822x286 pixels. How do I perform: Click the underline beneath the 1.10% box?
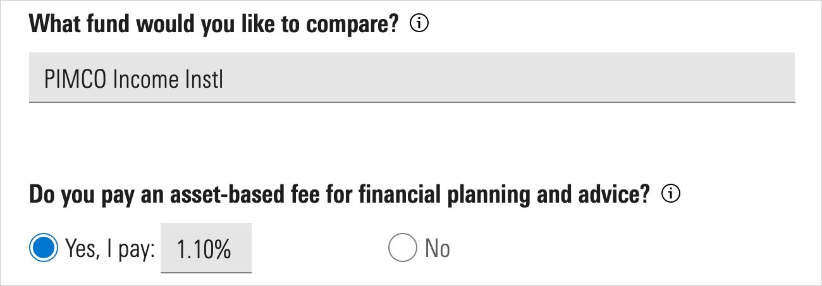pos(206,272)
